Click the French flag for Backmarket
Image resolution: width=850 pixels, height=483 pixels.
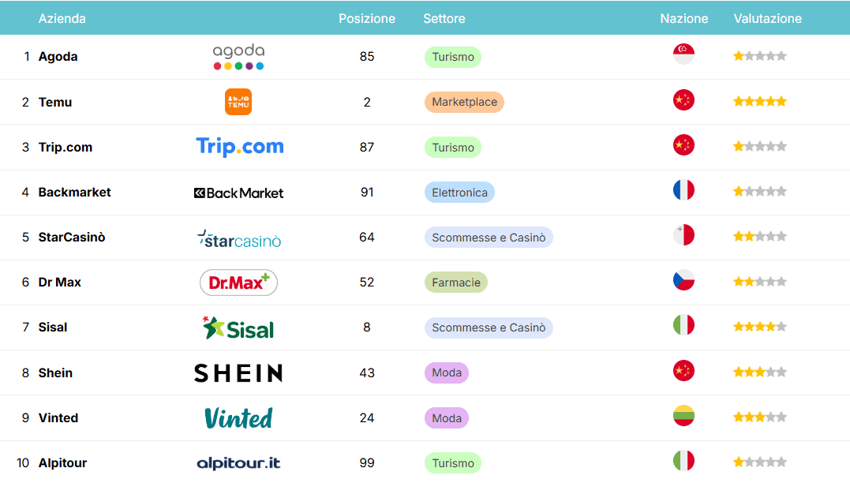pos(683,190)
